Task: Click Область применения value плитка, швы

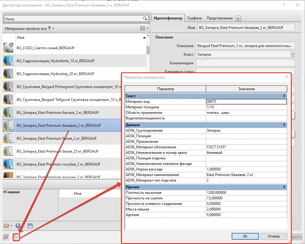Action: coord(246,113)
